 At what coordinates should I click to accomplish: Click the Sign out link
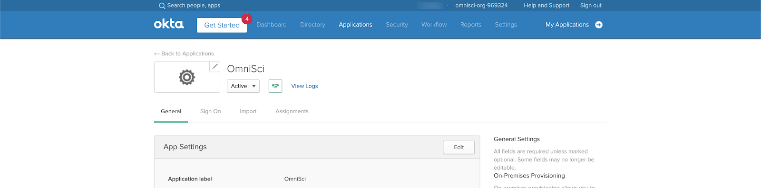[591, 6]
